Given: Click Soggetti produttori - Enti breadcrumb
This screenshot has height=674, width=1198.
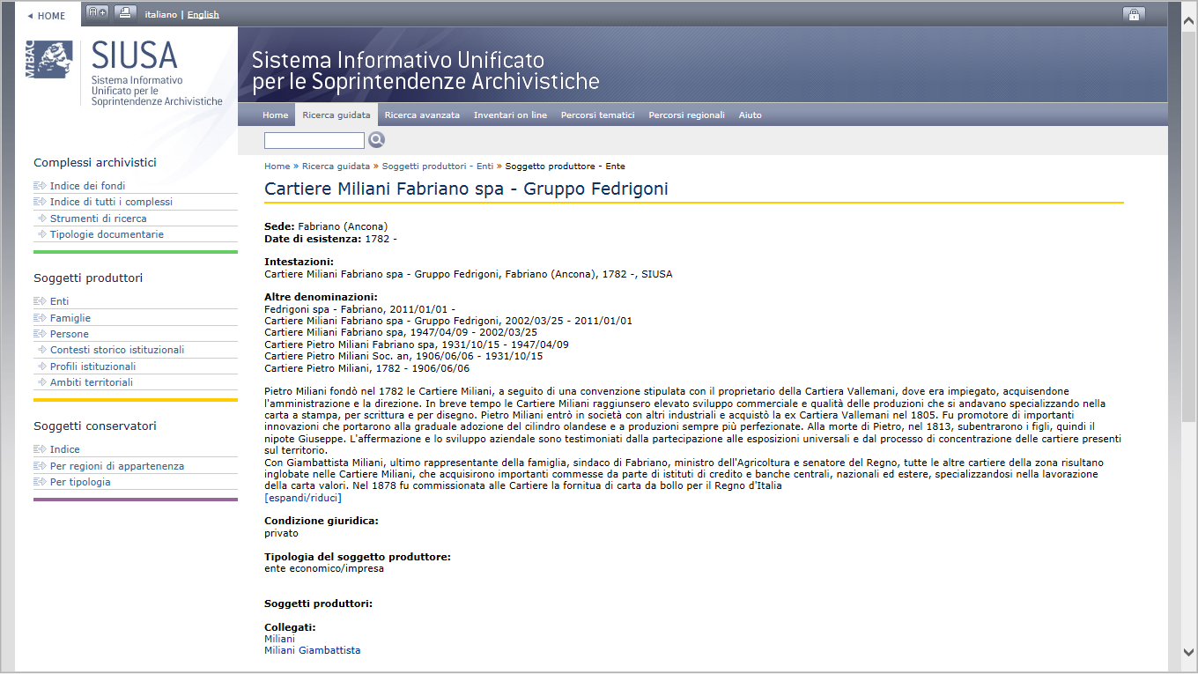Looking at the screenshot, I should 438,166.
